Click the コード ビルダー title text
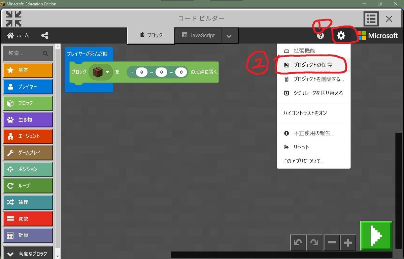The width and height of the screenshot is (404, 259). [x=201, y=19]
